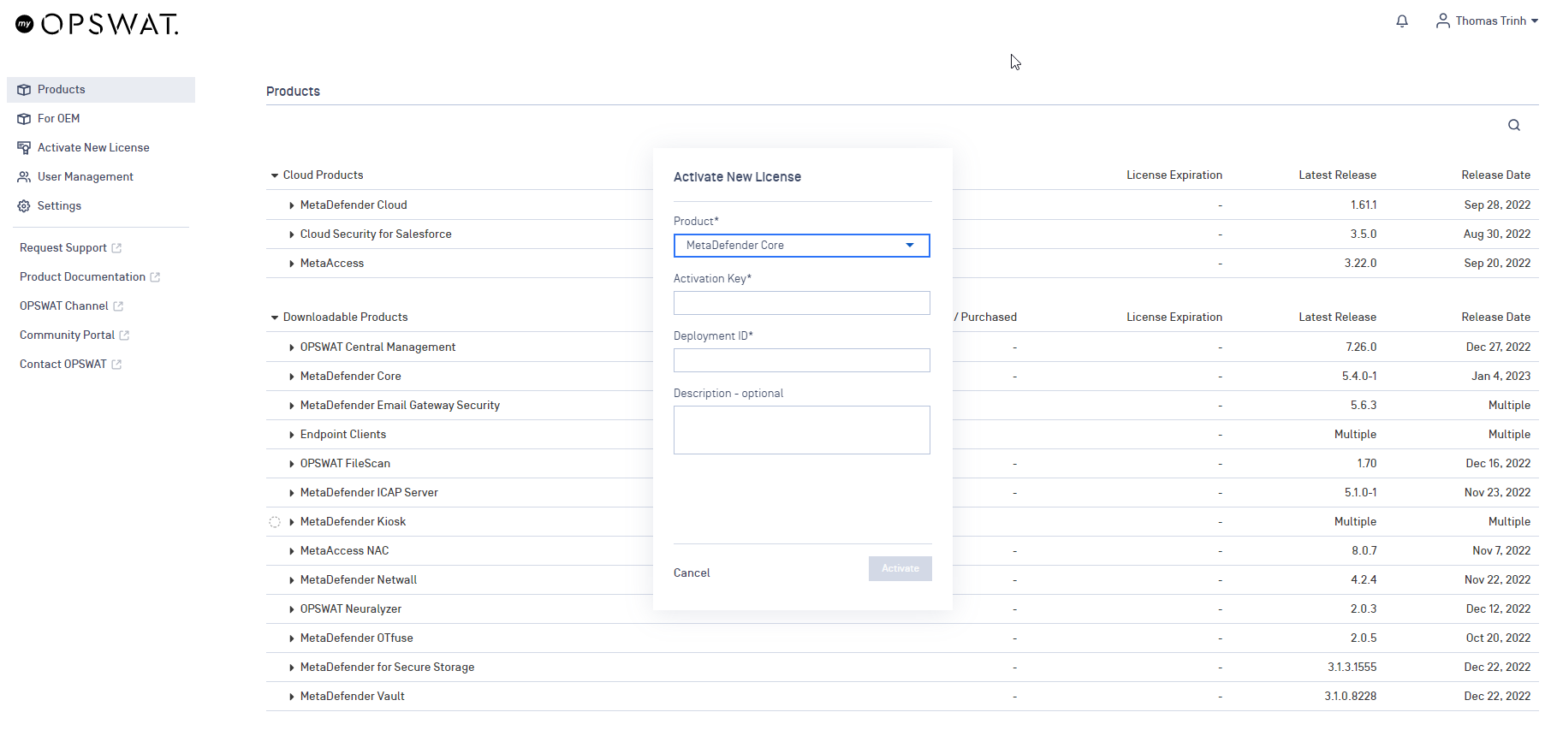Expand MetaDefender for Secure Storage row
The width and height of the screenshot is (1557, 730).
pos(292,668)
